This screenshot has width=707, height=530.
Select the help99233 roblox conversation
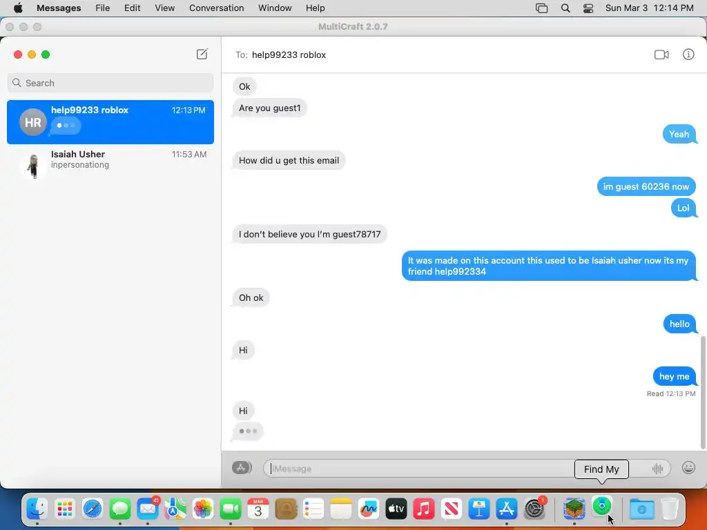110,122
